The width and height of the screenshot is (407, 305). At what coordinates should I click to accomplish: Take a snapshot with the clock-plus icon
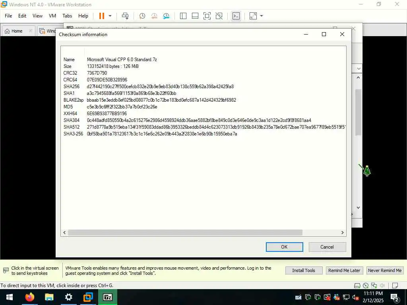[142, 16]
